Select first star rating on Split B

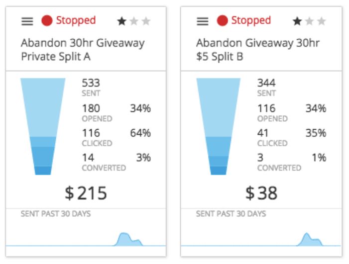coord(297,21)
